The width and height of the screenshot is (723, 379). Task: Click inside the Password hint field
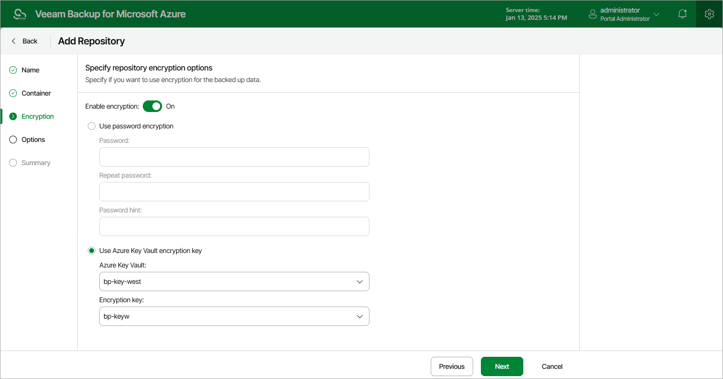point(234,226)
